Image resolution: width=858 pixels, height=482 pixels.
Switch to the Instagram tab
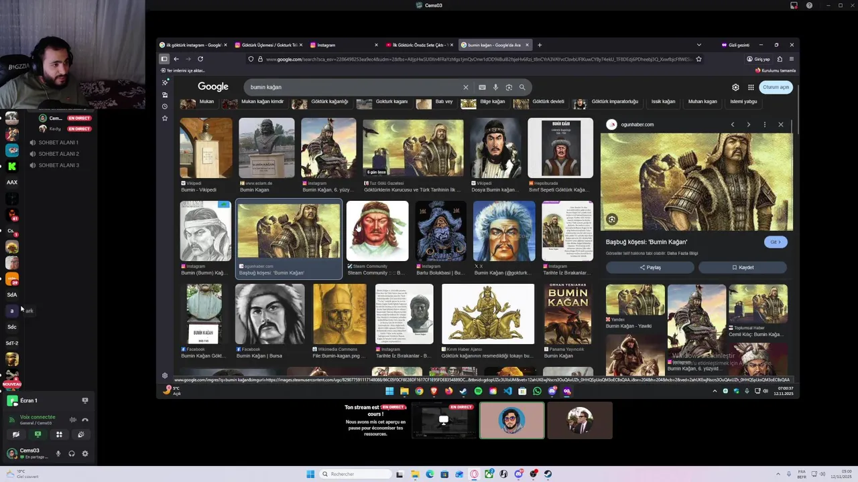345,45
